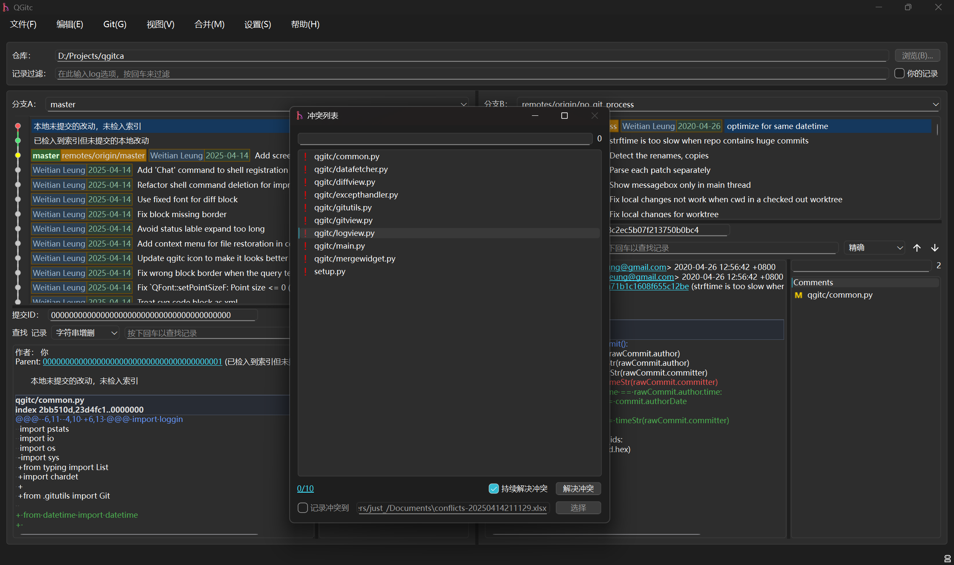Click the 解决冲突 button
This screenshot has height=565, width=954.
[578, 489]
